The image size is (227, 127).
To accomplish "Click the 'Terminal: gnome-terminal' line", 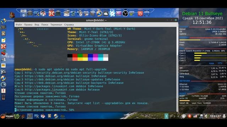I will (x=88, y=39).
